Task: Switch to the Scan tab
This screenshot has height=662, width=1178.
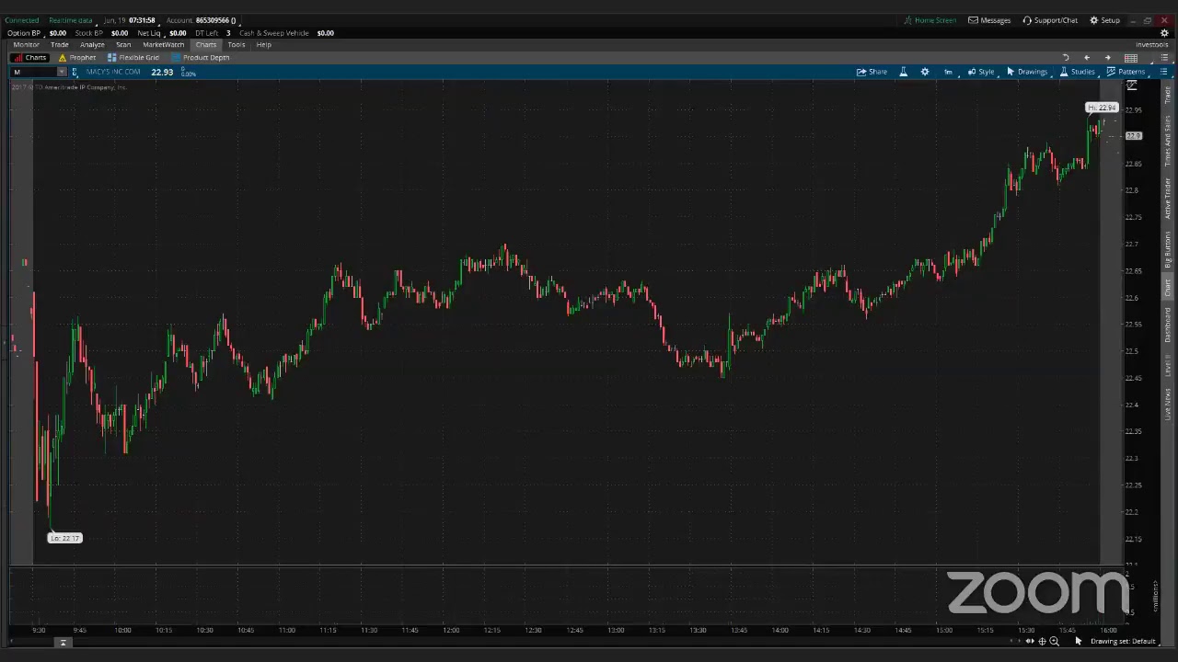Action: (x=123, y=45)
